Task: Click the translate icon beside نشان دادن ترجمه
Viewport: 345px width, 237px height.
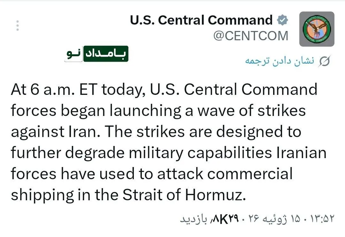Action: [325, 61]
